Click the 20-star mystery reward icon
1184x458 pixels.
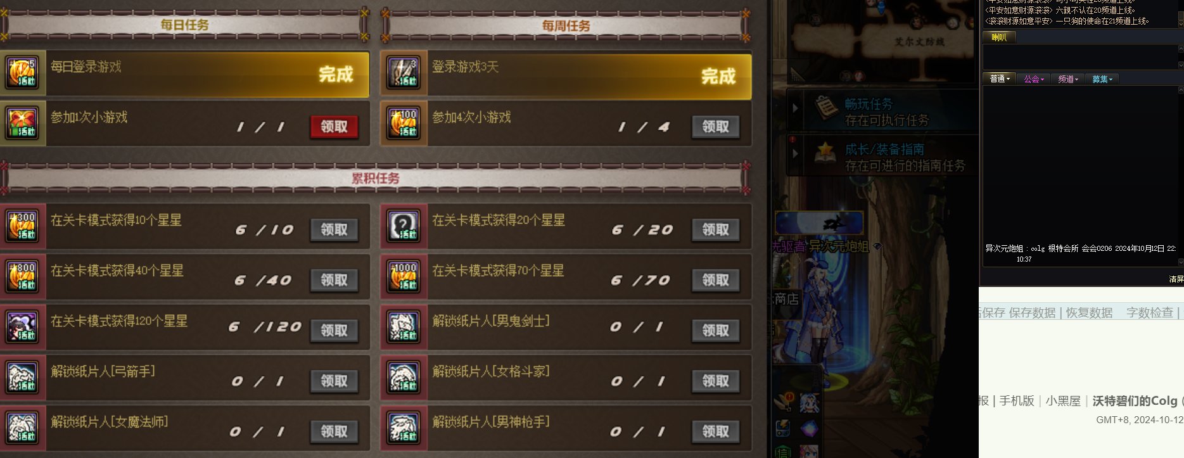point(404,226)
